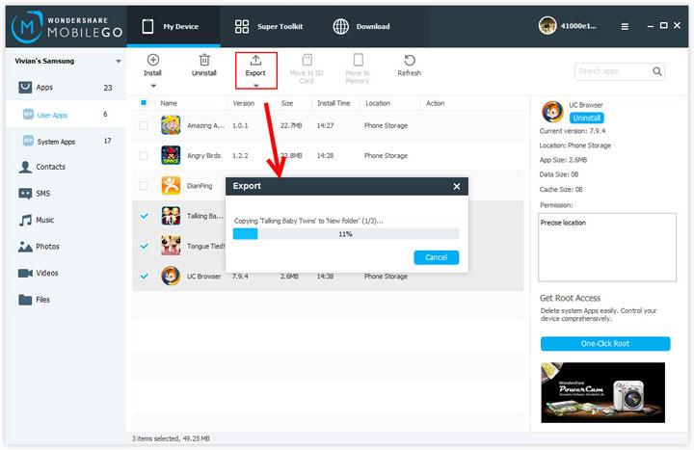Click the Refresh toolbar icon
Viewport: 694px width, 450px height.
410,60
